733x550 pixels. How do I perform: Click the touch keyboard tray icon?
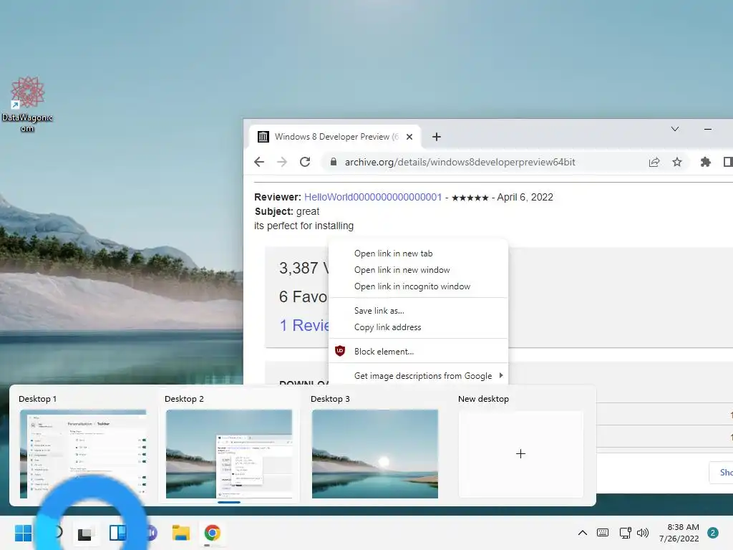[x=603, y=533]
